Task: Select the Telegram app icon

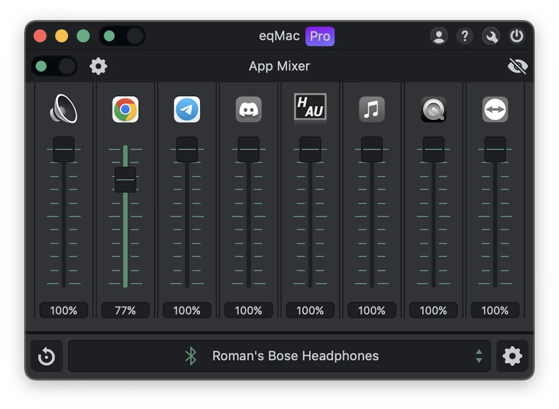Action: tap(187, 109)
